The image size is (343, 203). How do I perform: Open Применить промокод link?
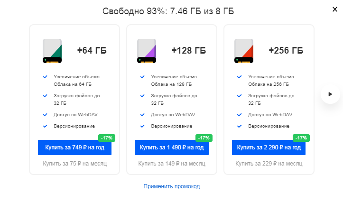coord(172,186)
